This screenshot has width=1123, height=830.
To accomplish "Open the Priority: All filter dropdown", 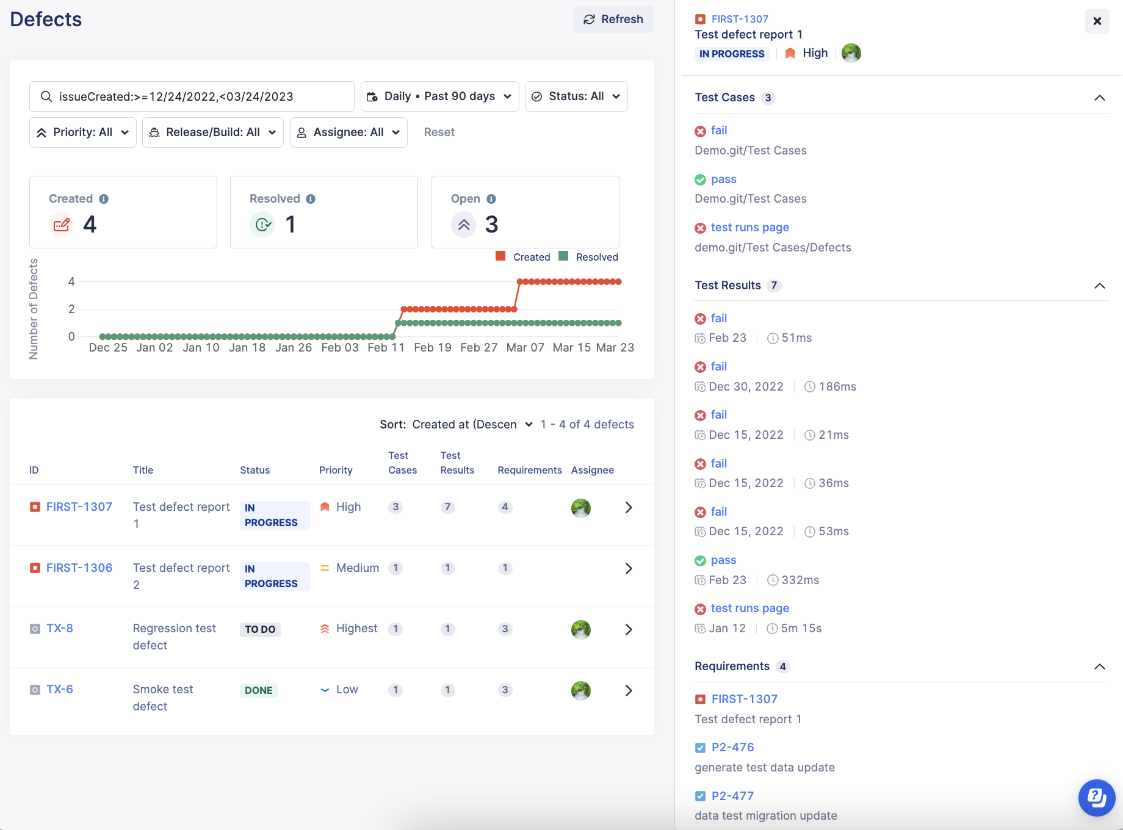I will tap(83, 132).
